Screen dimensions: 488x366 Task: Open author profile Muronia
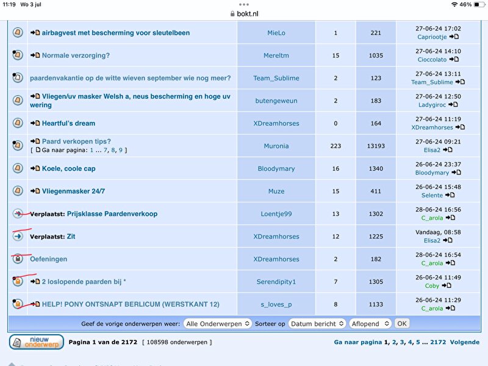pos(276,146)
